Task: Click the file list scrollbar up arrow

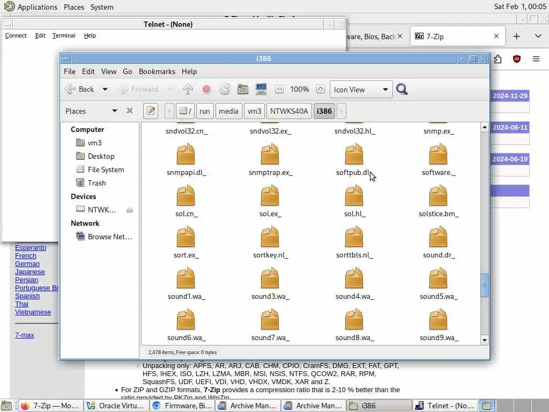Action: click(x=485, y=127)
